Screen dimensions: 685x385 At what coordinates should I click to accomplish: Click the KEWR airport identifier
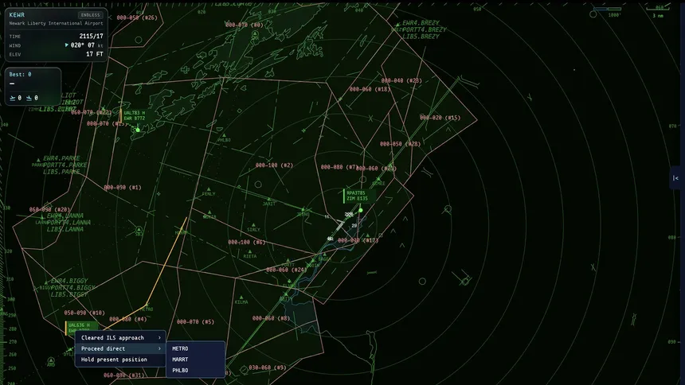(x=17, y=15)
